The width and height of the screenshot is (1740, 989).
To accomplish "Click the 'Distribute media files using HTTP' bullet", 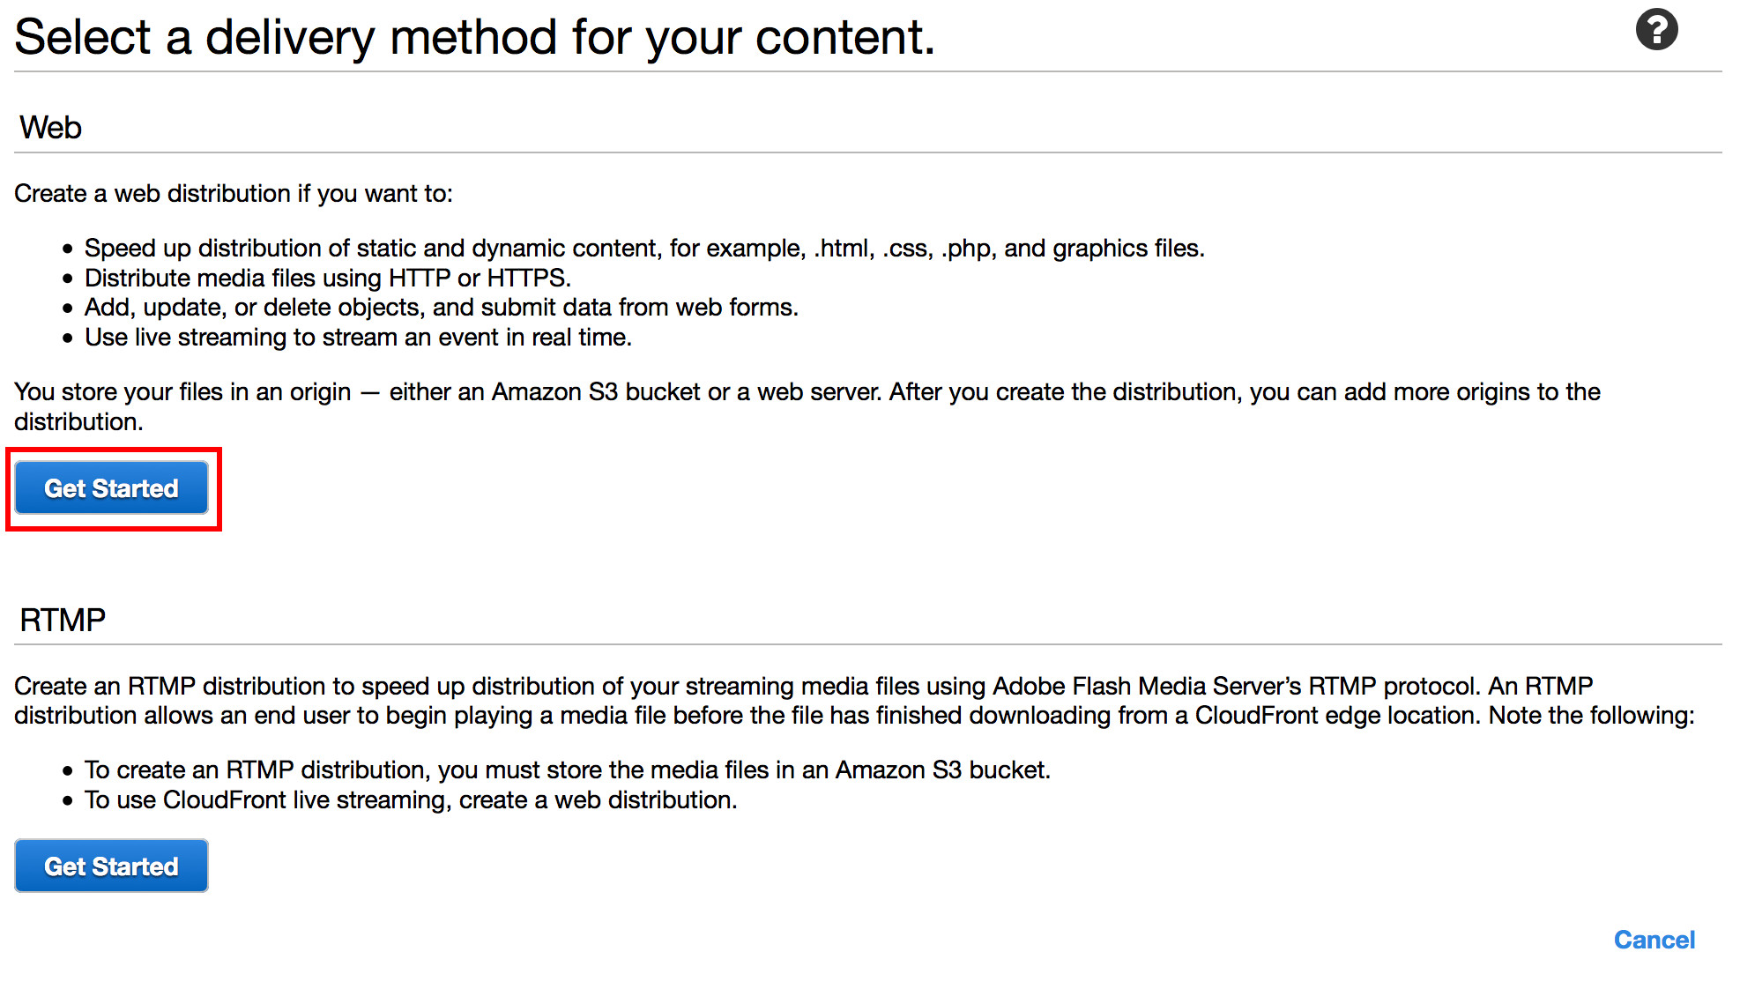I will click(x=328, y=279).
